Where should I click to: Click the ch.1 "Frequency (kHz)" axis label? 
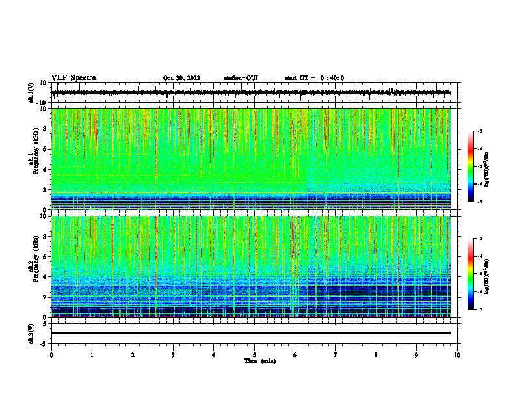(36, 152)
